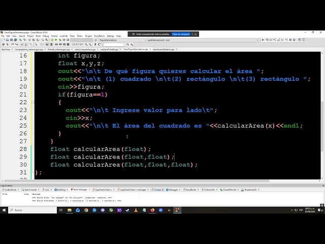The width and height of the screenshot is (325, 244).
Task: Click the C comment toggle icon
Action: coord(100,44)
